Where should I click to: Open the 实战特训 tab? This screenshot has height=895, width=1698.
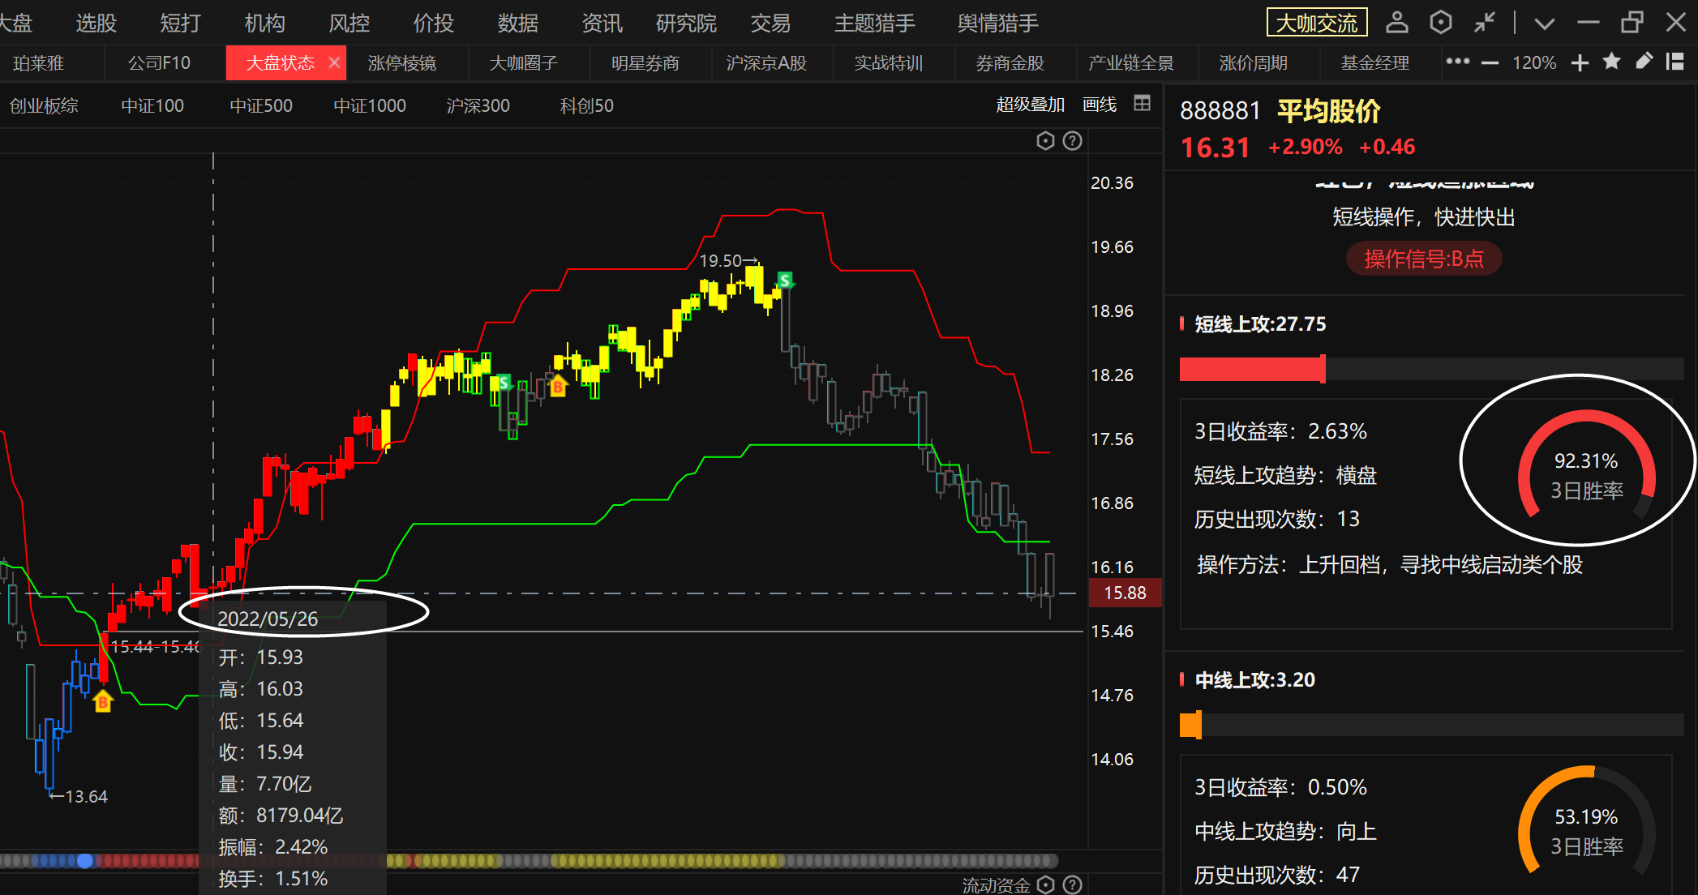[x=888, y=63]
